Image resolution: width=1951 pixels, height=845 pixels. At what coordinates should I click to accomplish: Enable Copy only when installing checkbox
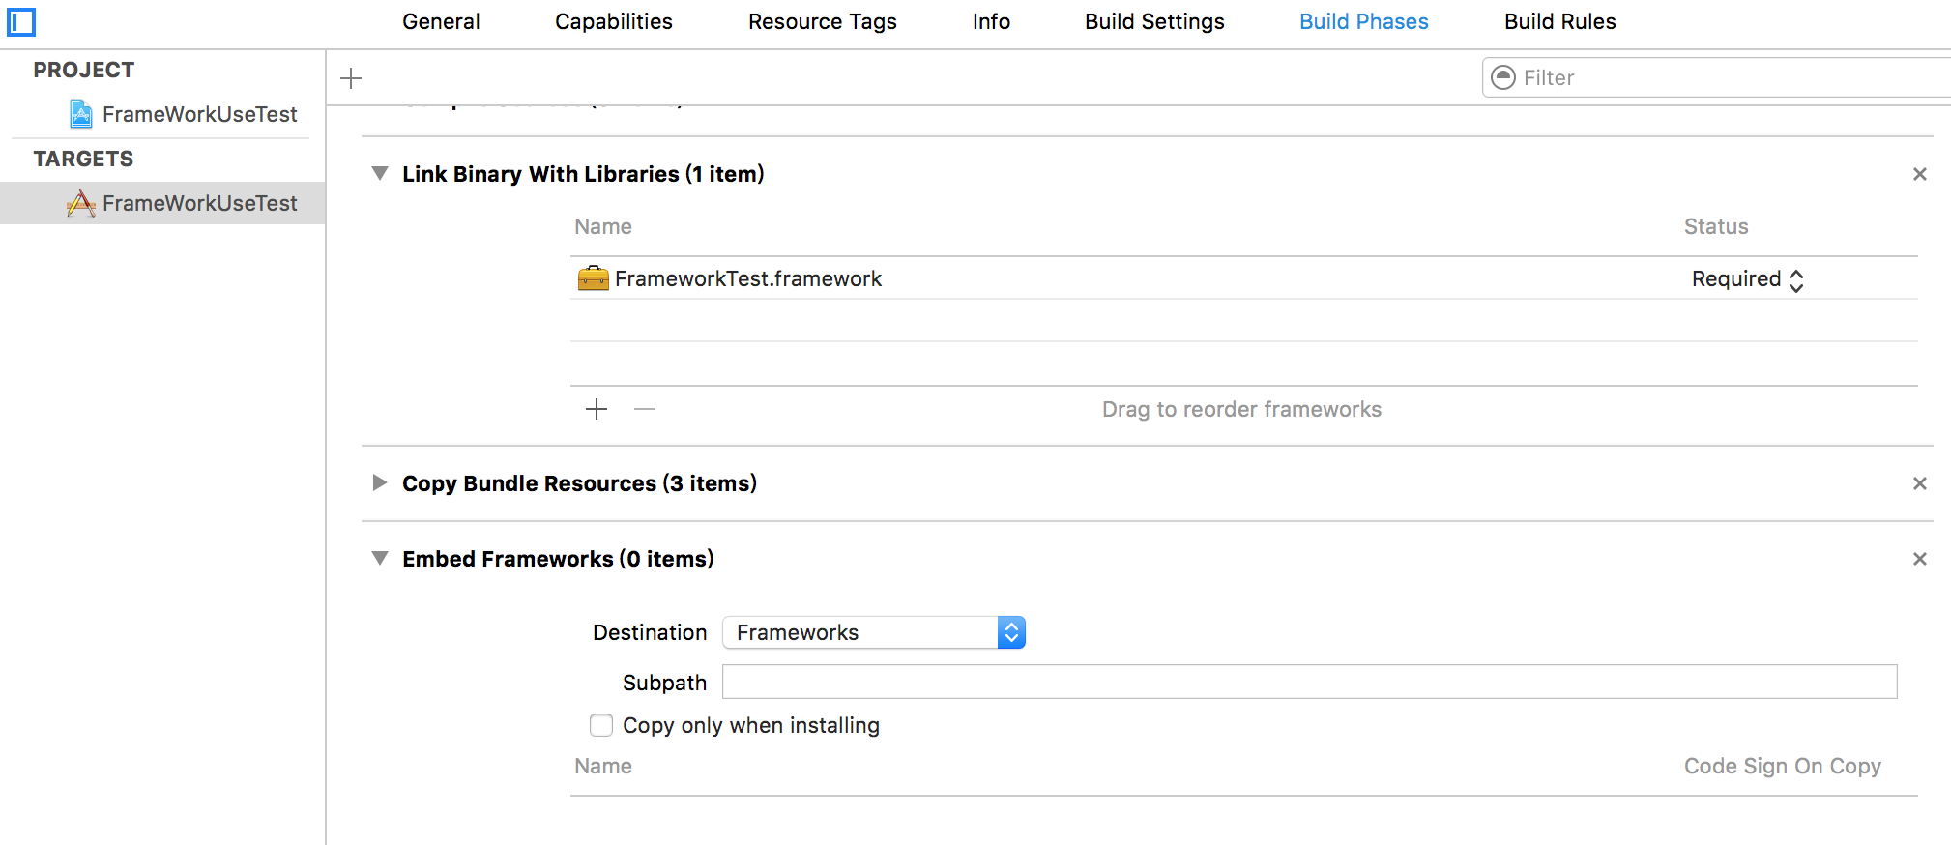pyautogui.click(x=601, y=725)
